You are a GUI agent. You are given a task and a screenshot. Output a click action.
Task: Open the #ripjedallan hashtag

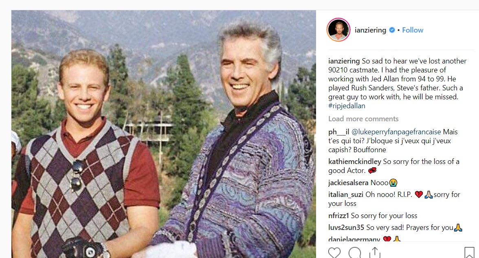coord(347,106)
